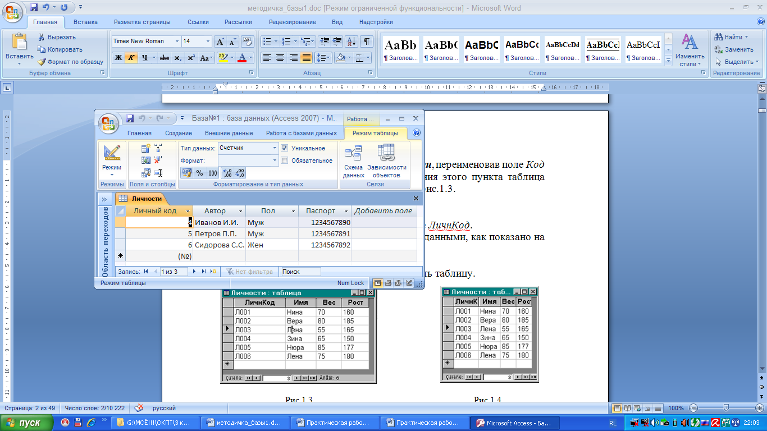The width and height of the screenshot is (767, 431).
Task: Open Работа с базами данных tab
Action: pyautogui.click(x=302, y=133)
